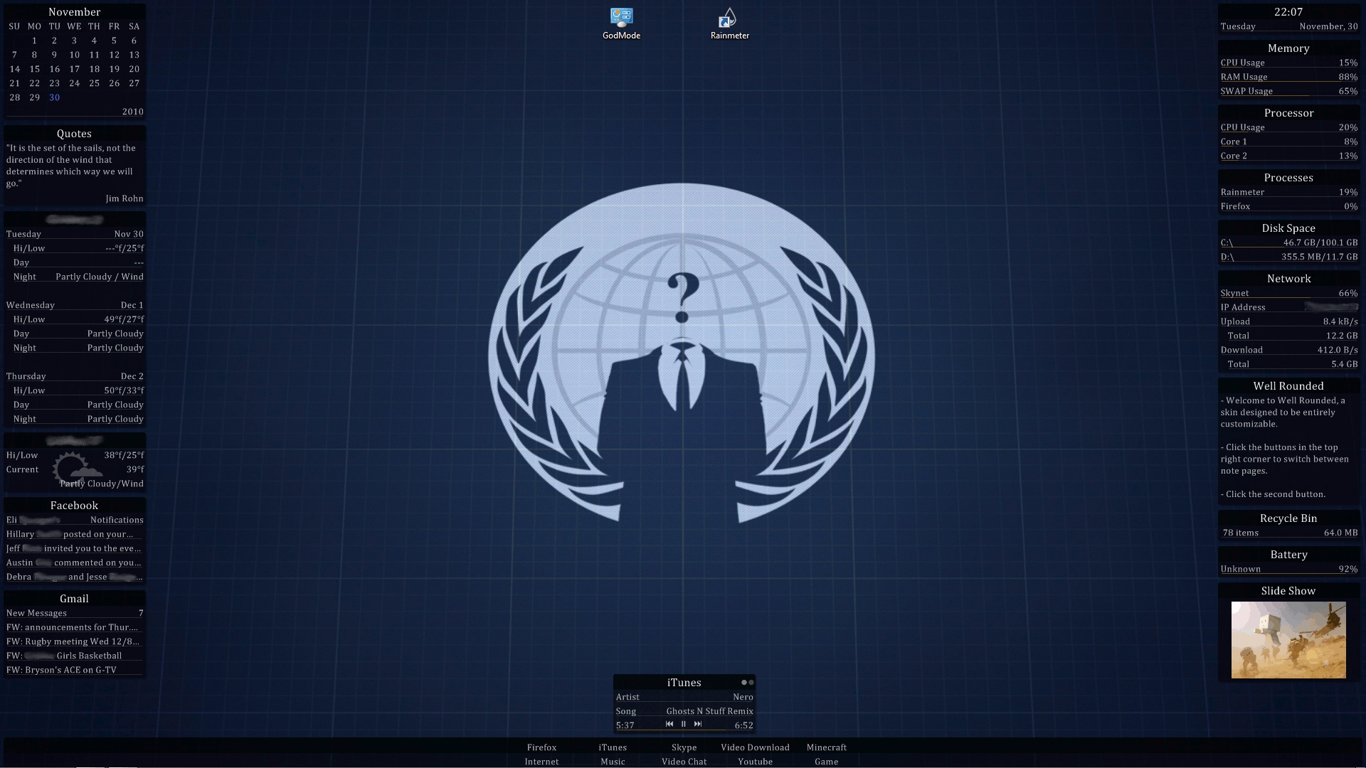Toggle Skynet network connection
The width and height of the screenshot is (1366, 768).
coord(1234,292)
